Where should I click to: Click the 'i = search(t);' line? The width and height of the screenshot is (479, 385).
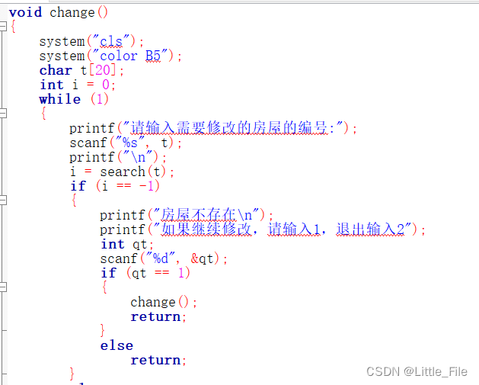(122, 172)
